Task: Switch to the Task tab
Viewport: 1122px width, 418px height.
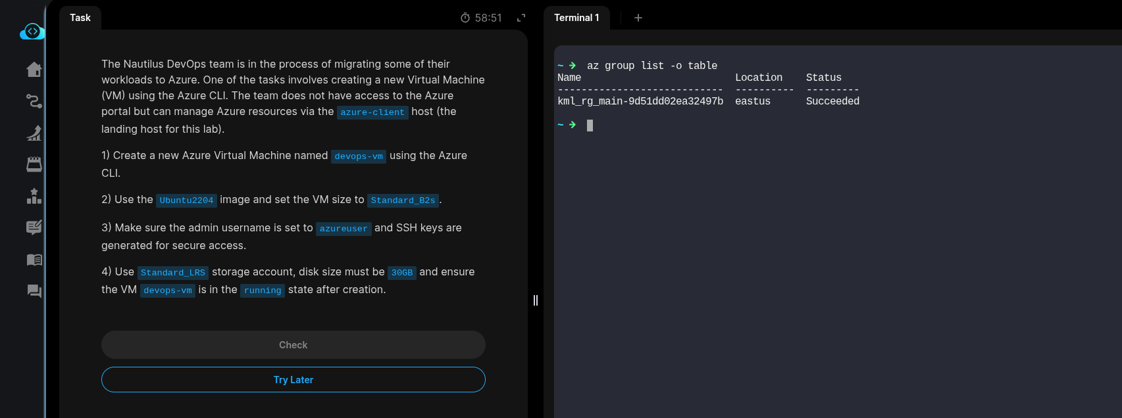Action: click(x=80, y=18)
